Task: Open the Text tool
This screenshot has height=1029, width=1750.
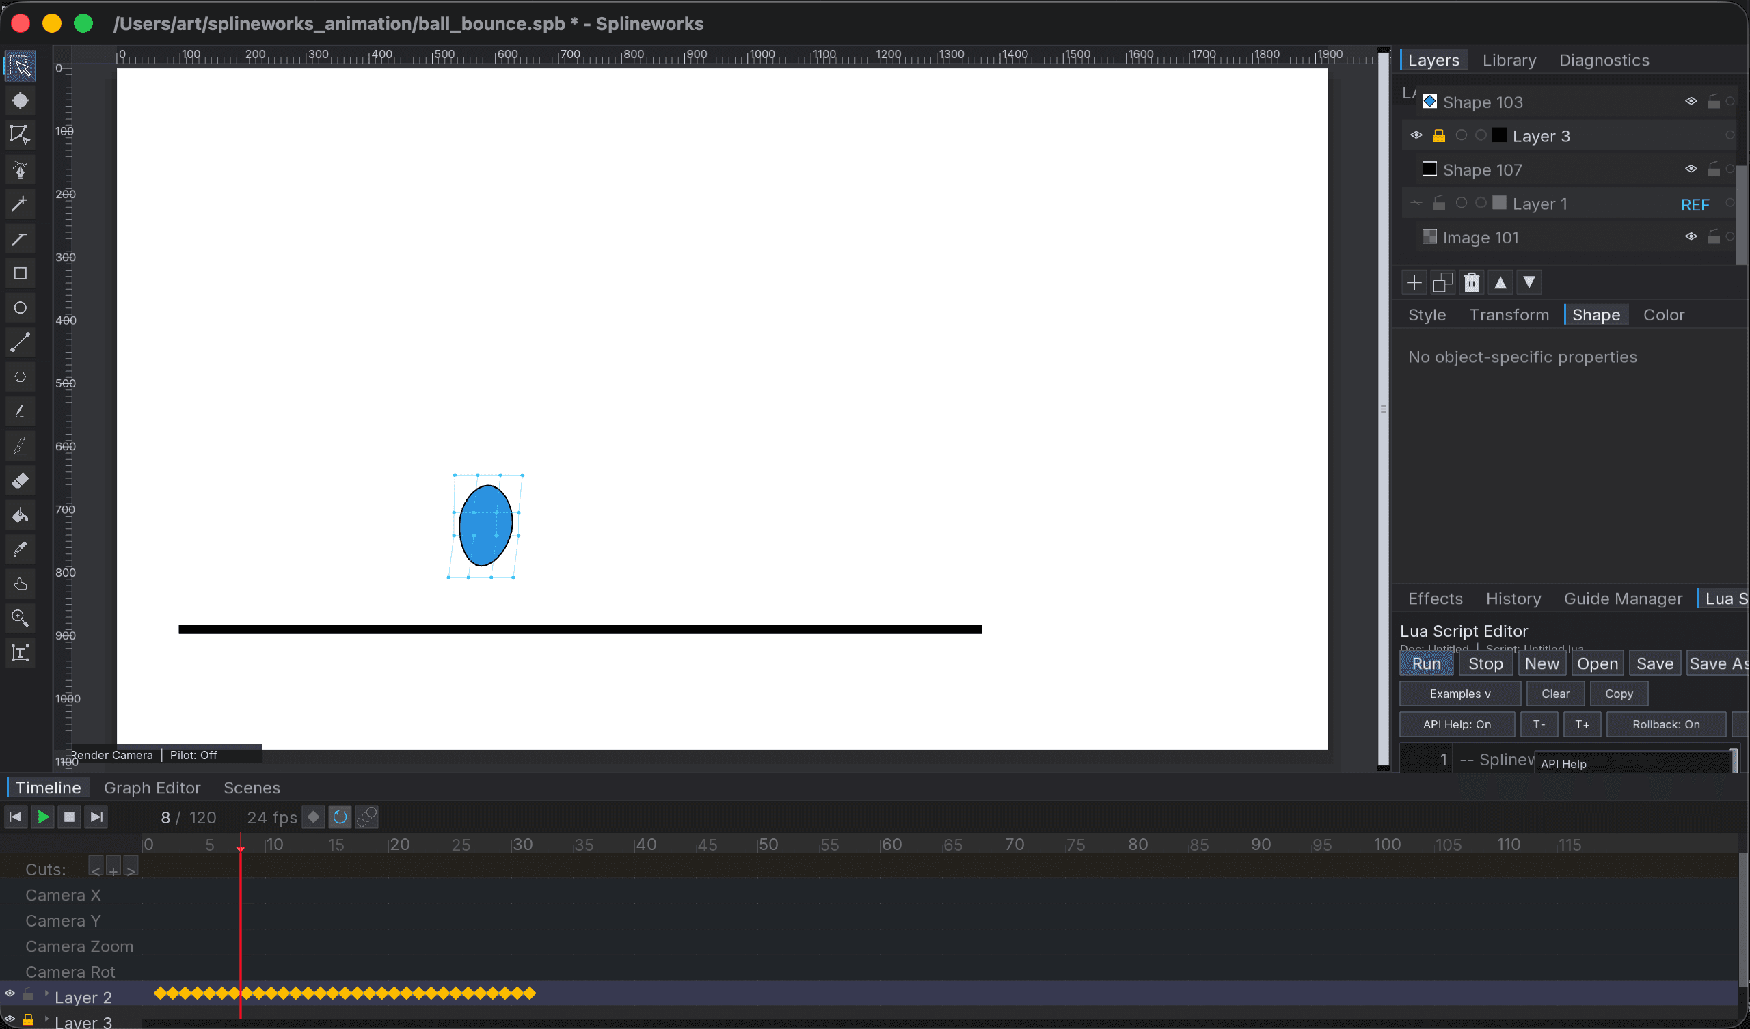Action: (20, 652)
